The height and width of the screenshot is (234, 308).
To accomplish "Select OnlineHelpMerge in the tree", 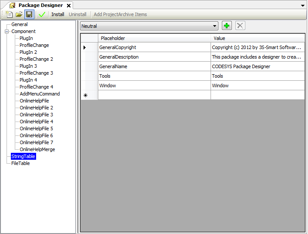I will pos(37,149).
